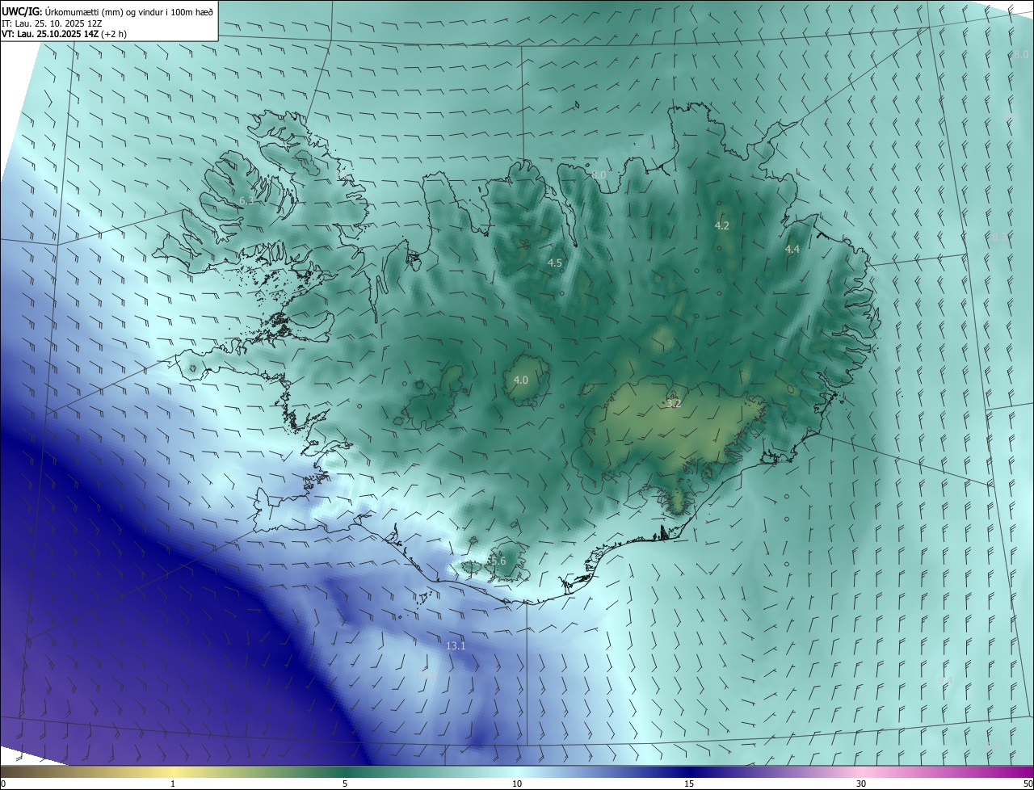Click the '3.2' value on the large southeast glacier
Screen dimensions: 1034x790
click(674, 403)
